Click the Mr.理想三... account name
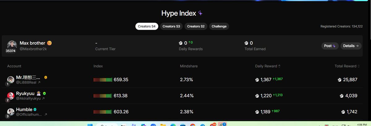The width and height of the screenshot is (371, 126). coord(29,77)
